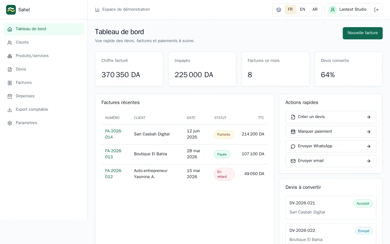Open invoice link FA-2026-014

tap(114, 134)
